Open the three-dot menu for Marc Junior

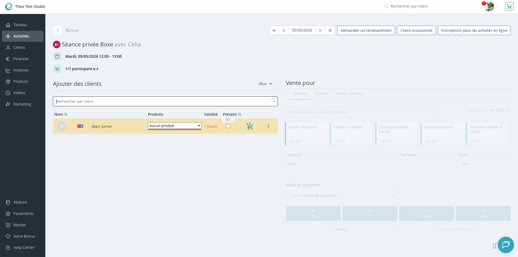(268, 126)
